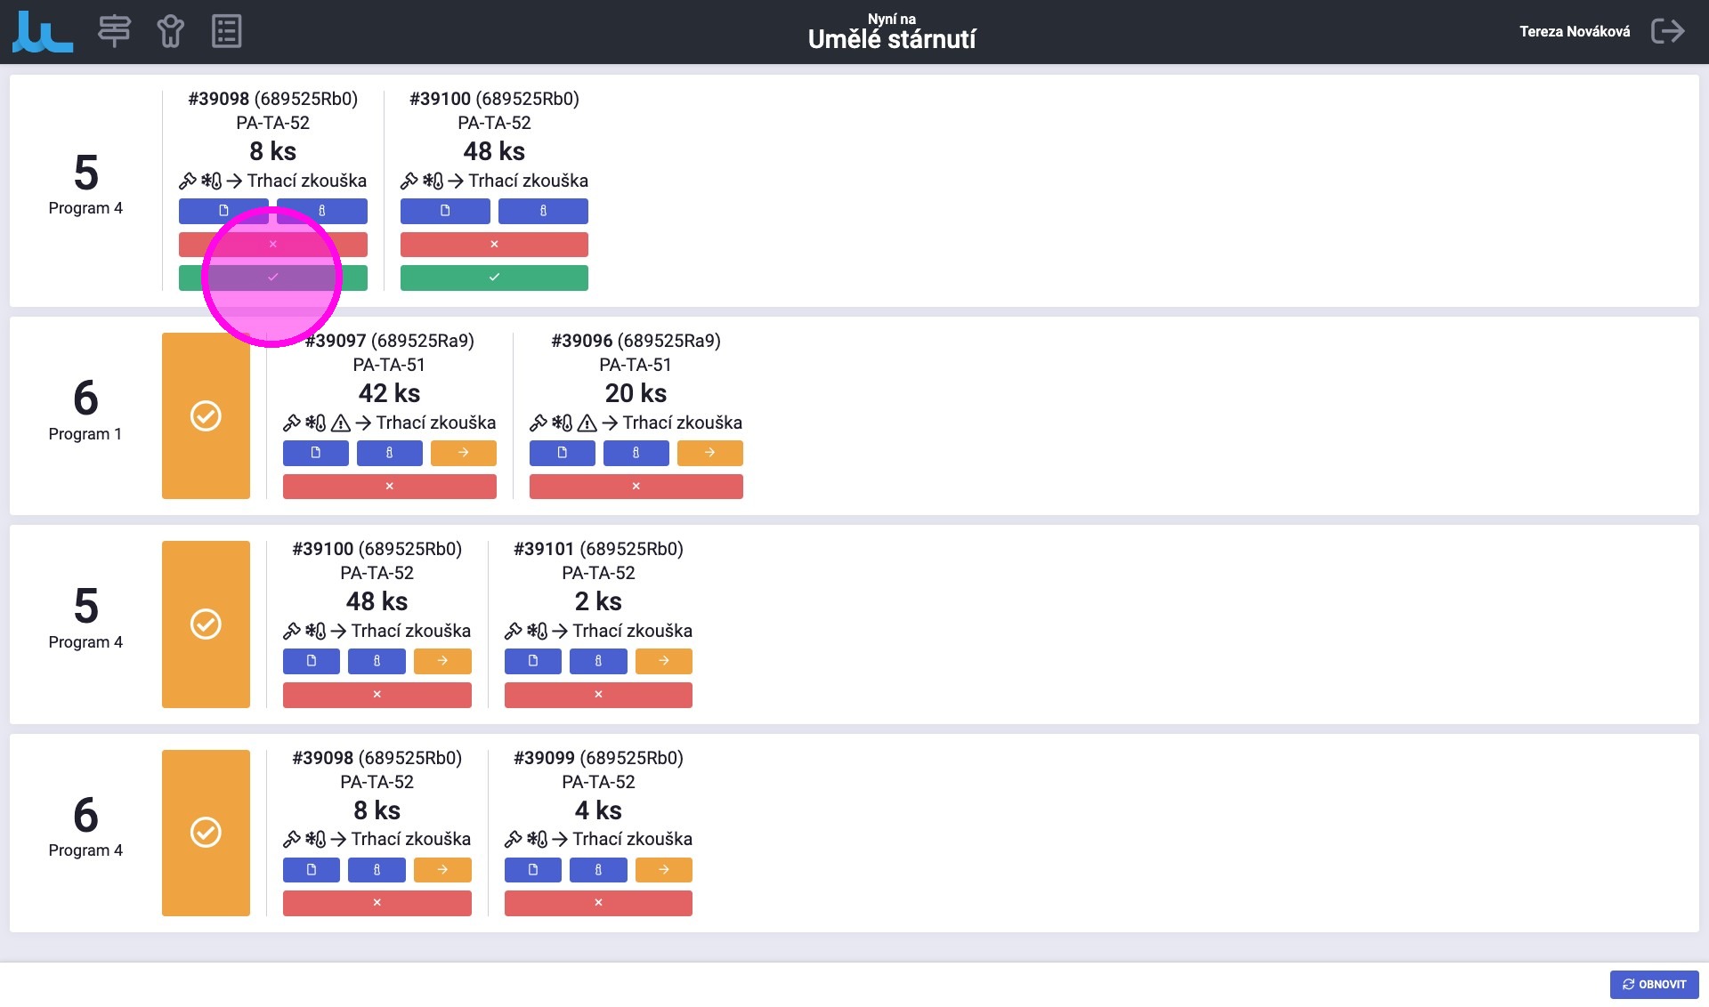The height and width of the screenshot is (1007, 1709).
Task: Open the signpost navigation icon
Action: (x=114, y=31)
